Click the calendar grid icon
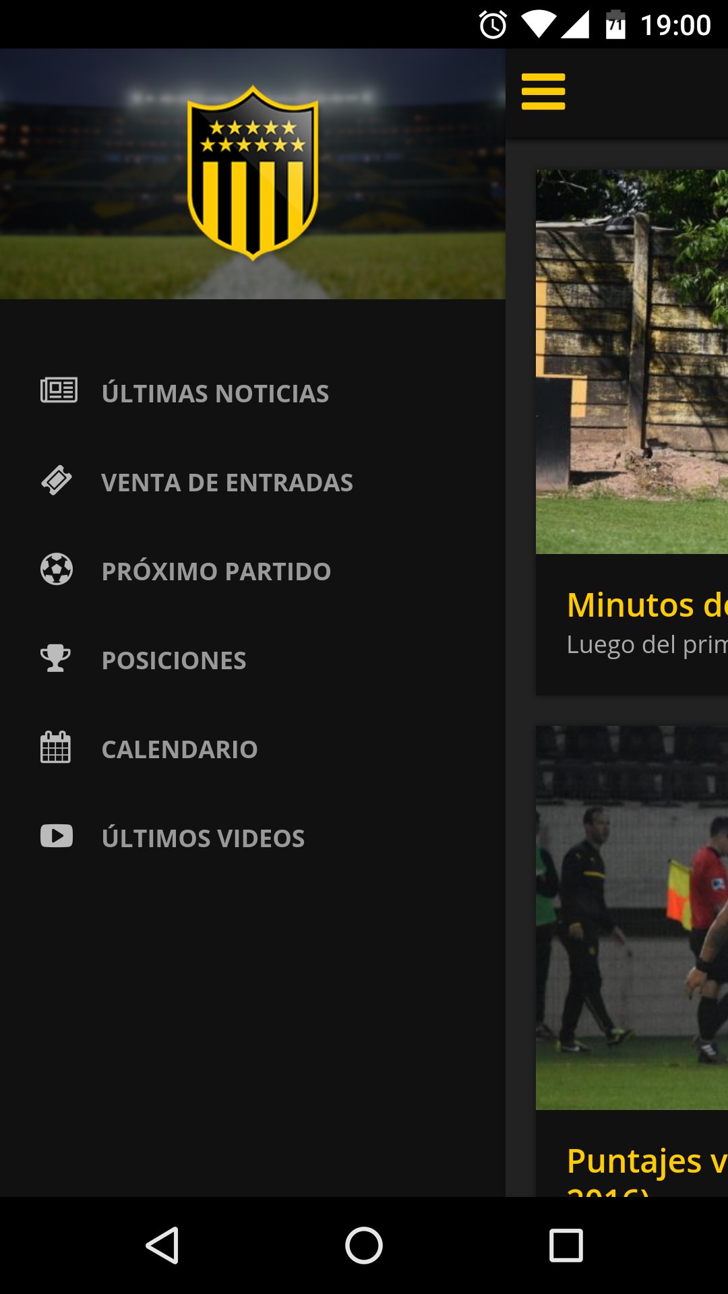 (55, 747)
